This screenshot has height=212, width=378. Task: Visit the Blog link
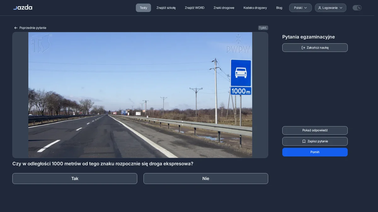tap(279, 8)
